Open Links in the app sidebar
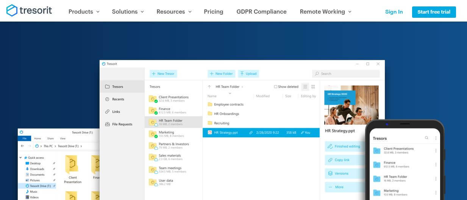Image resolution: width=467 pixels, height=200 pixels. click(x=122, y=112)
